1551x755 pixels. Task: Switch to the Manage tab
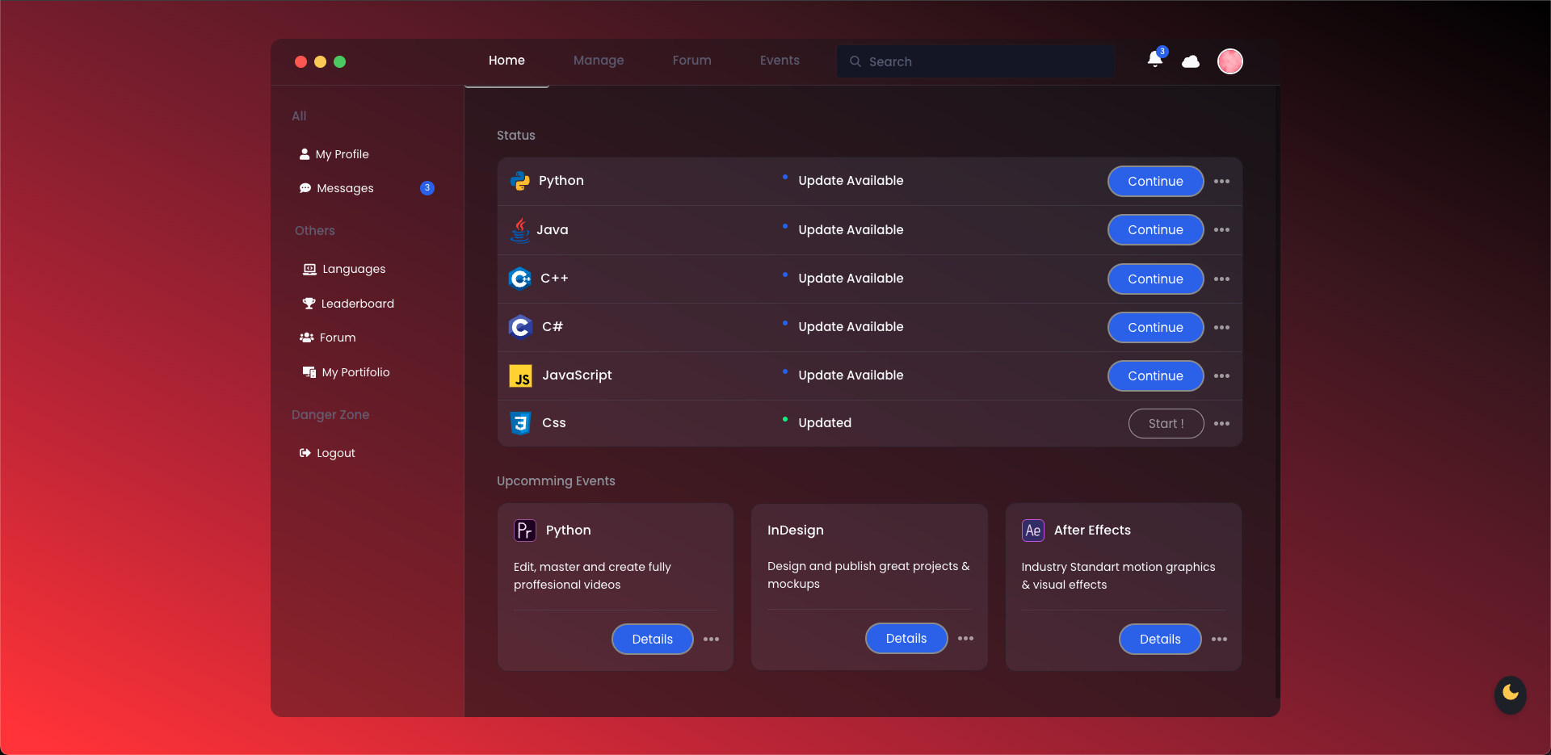pyautogui.click(x=598, y=61)
